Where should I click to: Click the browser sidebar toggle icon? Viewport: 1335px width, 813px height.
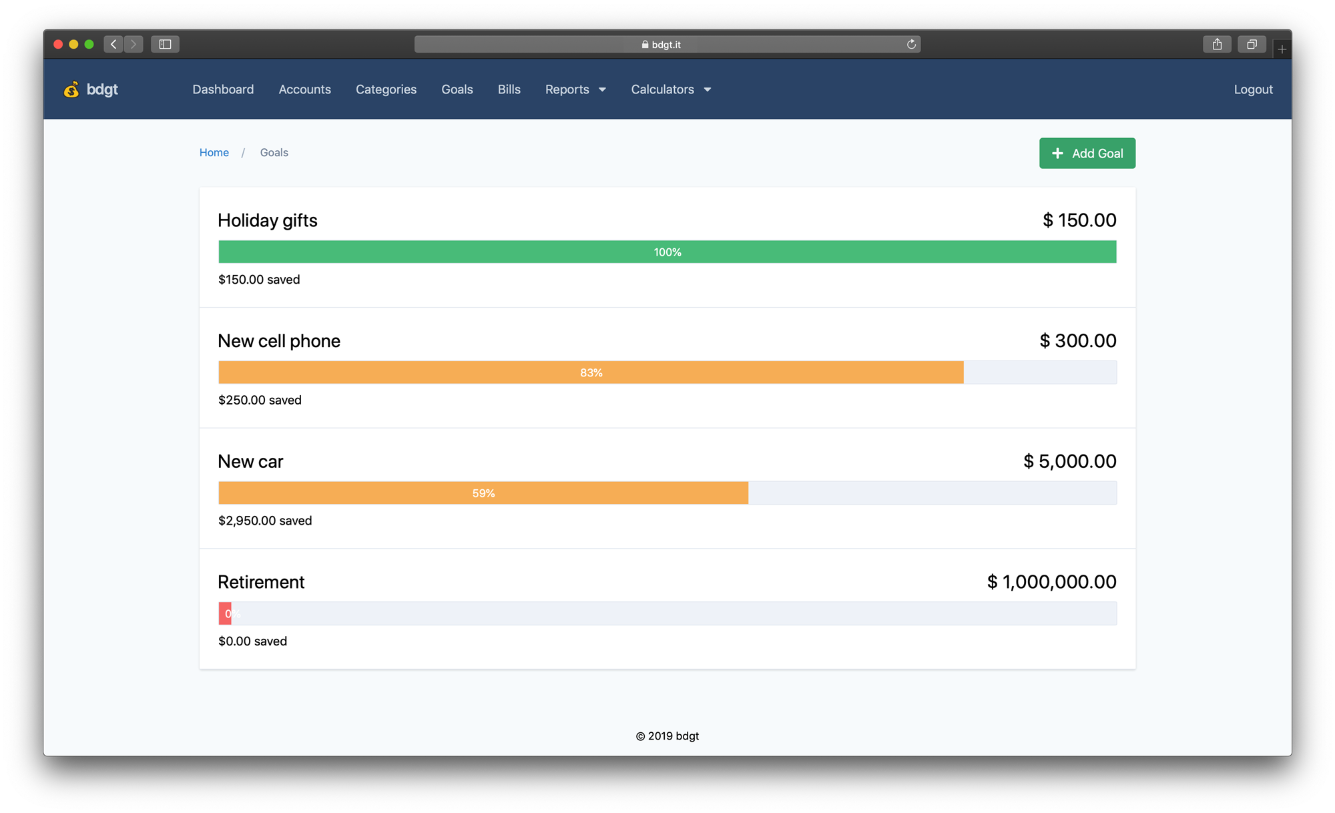(x=165, y=44)
